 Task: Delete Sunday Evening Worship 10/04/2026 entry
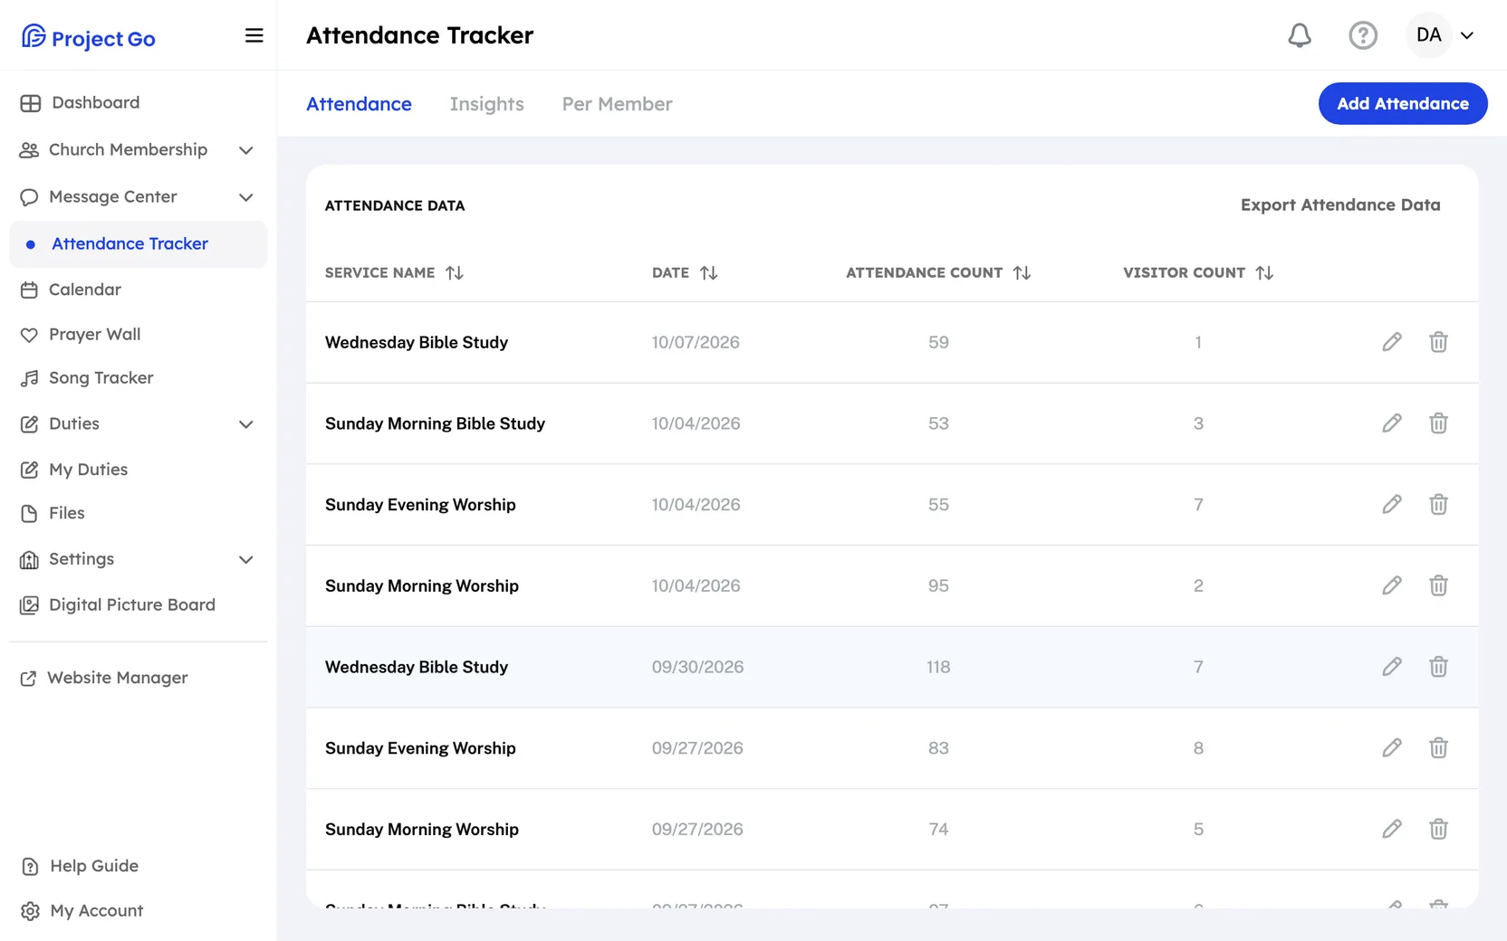(1438, 504)
